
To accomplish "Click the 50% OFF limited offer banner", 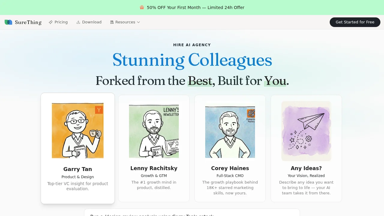I will (x=192, y=7).
